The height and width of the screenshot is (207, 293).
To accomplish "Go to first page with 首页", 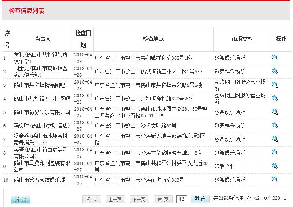I will tap(91, 199).
